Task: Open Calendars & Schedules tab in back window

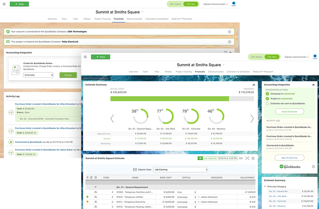Action: pos(157,19)
